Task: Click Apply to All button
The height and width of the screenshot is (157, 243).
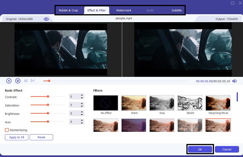Action: (17, 137)
